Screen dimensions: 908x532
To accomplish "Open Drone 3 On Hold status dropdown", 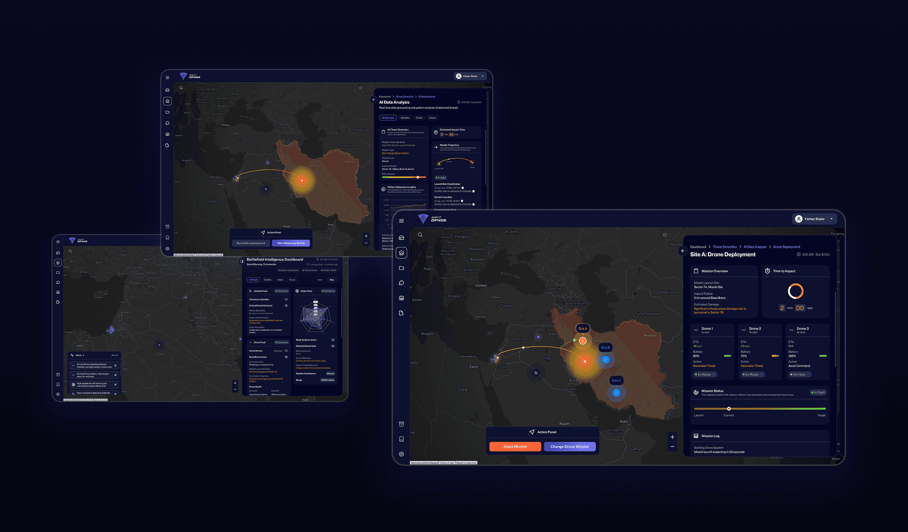I will pyautogui.click(x=799, y=375).
